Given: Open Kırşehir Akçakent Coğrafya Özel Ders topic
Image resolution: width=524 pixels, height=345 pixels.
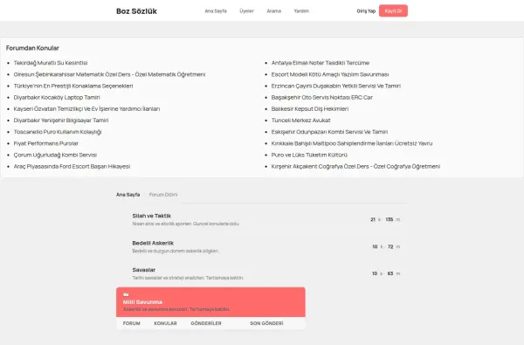Looking at the screenshot, I should click(x=355, y=166).
